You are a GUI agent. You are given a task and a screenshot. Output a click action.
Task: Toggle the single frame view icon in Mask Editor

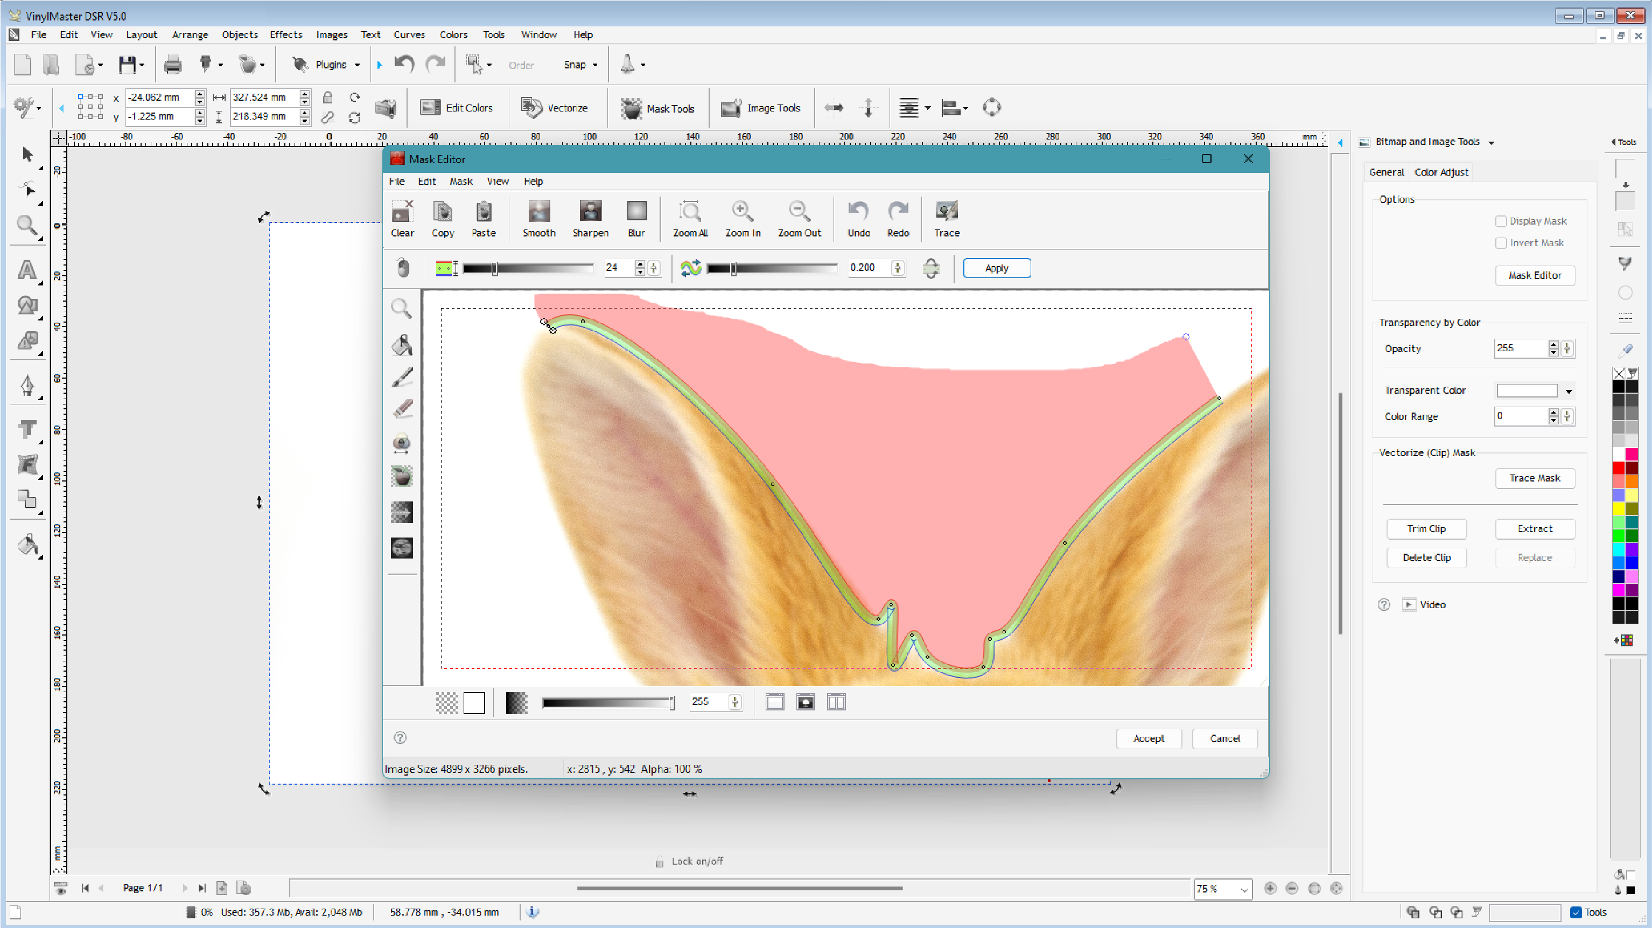click(775, 702)
